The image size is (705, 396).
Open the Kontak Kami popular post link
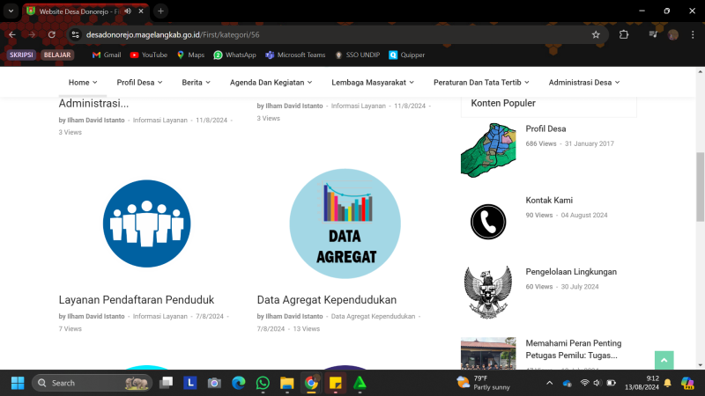click(x=549, y=200)
